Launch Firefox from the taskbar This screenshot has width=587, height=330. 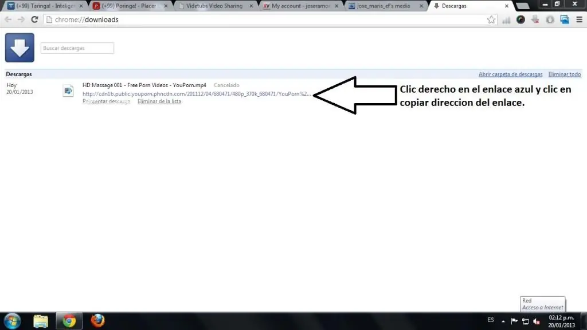[x=97, y=321]
